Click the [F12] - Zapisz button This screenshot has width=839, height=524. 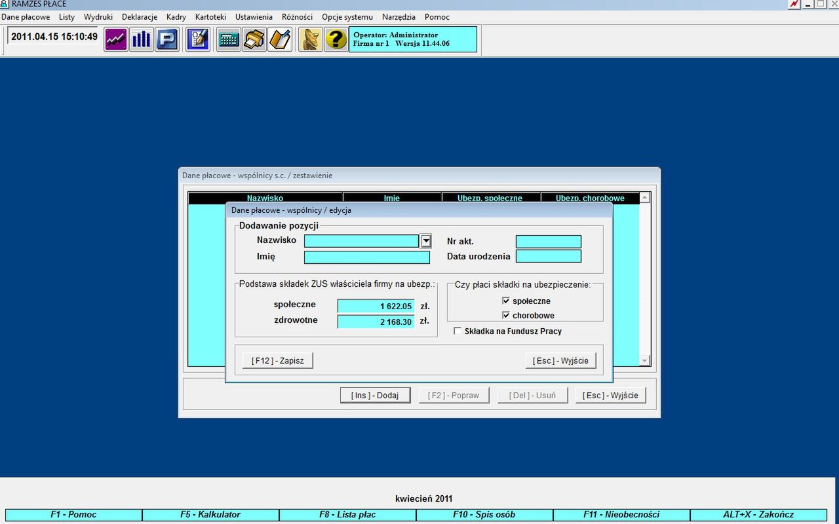278,360
